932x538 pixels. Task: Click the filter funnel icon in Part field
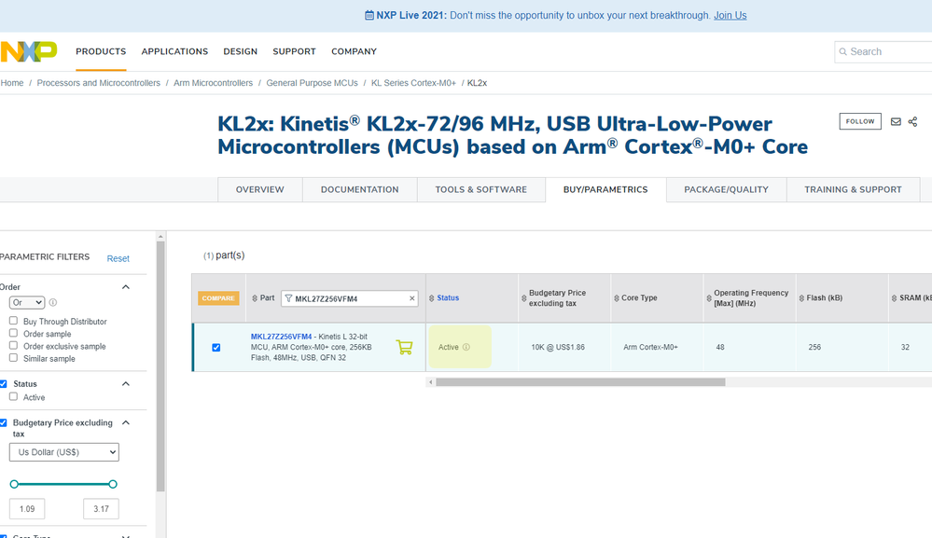(x=288, y=298)
